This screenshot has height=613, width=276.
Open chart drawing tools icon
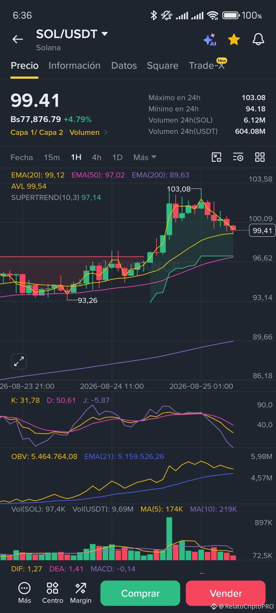[216, 157]
